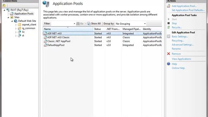This screenshot has height=117, width=208.
Task: Click the Sites folder icon
Action: click(12, 17)
